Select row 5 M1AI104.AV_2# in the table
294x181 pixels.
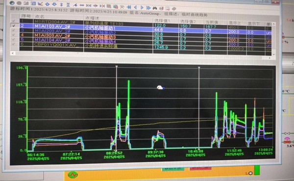tap(146, 40)
